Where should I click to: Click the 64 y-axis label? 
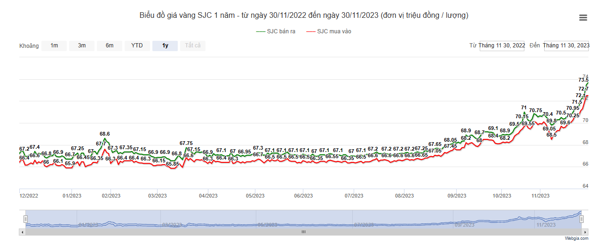586,186
